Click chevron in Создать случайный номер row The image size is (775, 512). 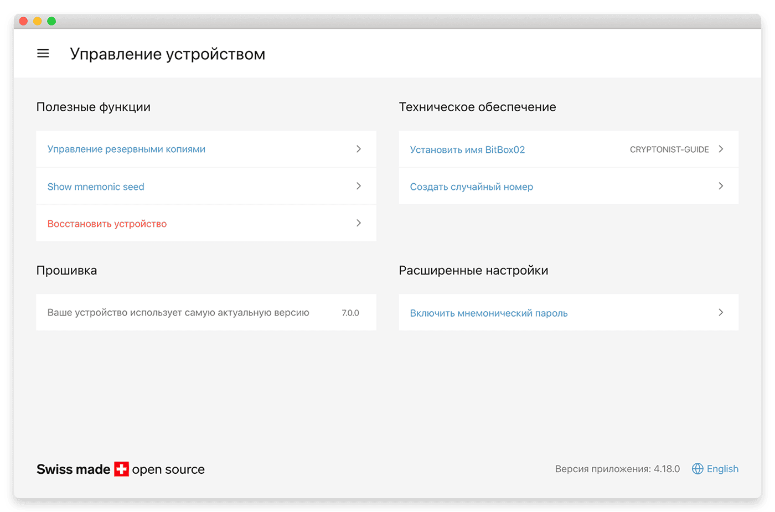[721, 186]
